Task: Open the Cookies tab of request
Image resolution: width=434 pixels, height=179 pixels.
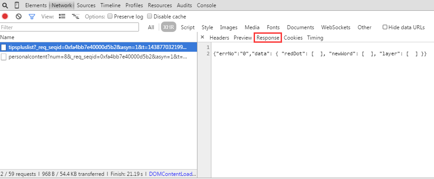Action: coord(293,38)
